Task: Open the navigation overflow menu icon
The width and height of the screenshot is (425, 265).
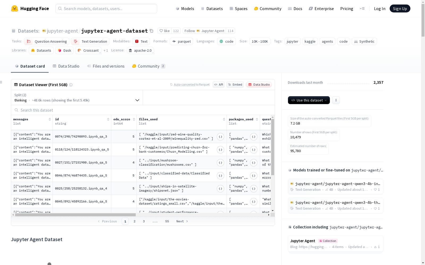Action: [x=362, y=8]
